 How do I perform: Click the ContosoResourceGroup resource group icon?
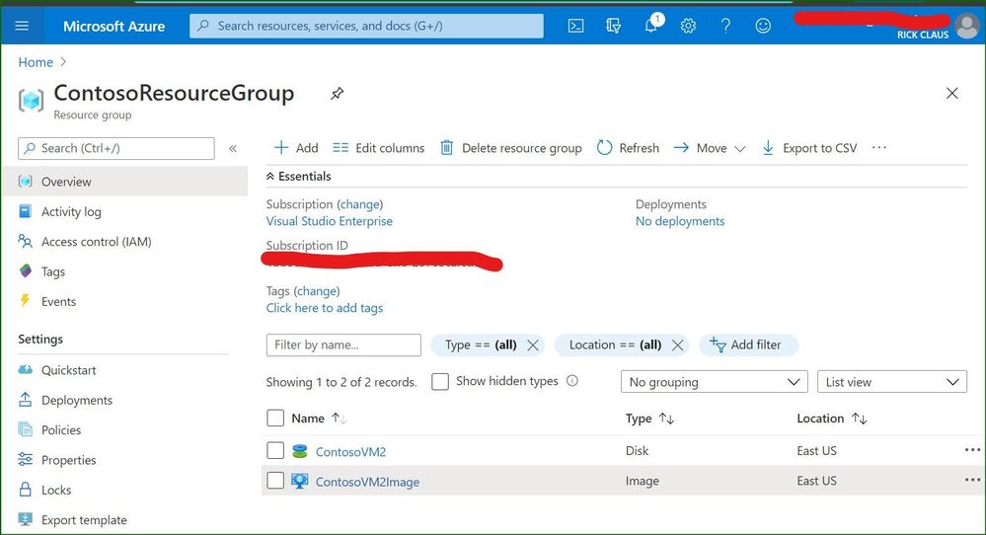point(31,100)
